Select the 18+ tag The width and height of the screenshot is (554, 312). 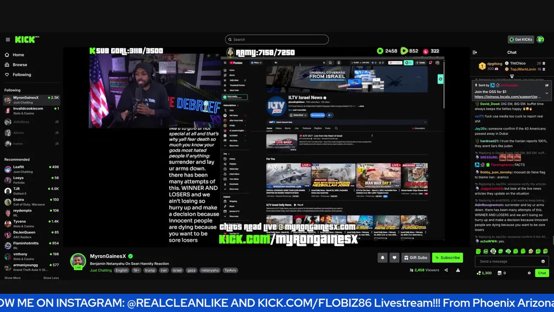(x=136, y=270)
